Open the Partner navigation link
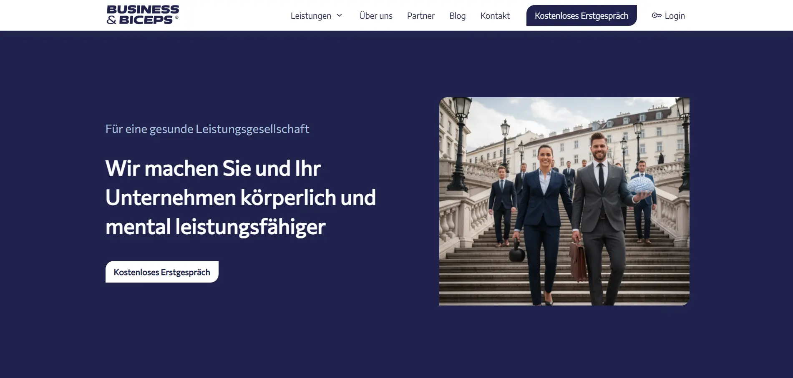Image resolution: width=793 pixels, height=378 pixels. click(420, 16)
